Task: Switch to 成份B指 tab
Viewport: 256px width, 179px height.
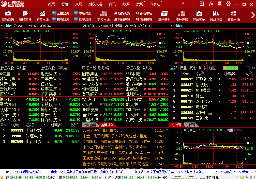Action: (144, 26)
